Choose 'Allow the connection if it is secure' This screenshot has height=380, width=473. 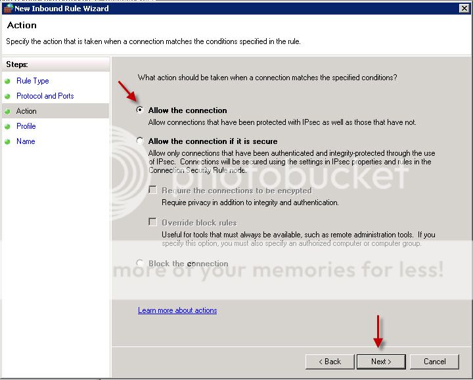click(140, 141)
